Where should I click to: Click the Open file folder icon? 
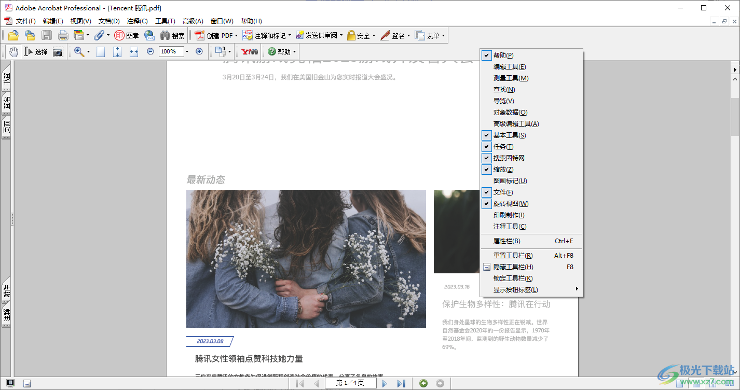click(x=13, y=35)
